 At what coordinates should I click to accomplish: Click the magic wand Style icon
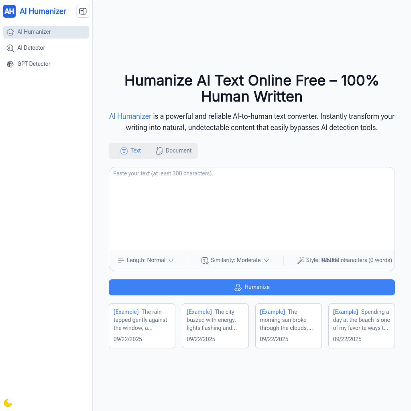(x=300, y=260)
